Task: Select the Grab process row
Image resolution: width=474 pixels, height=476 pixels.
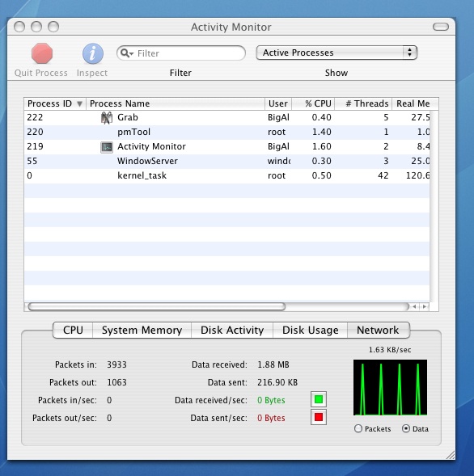Action: (226, 118)
